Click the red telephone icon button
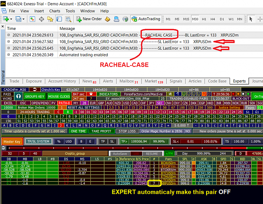The image size is (263, 204). click(x=91, y=94)
